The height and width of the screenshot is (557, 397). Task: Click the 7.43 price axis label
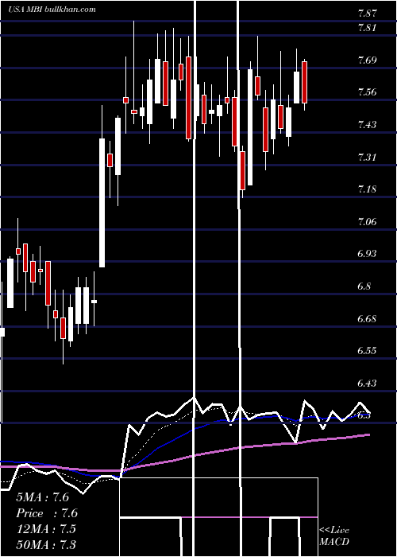point(367,125)
